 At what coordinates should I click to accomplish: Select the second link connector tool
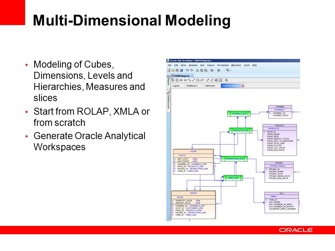[x=193, y=80]
